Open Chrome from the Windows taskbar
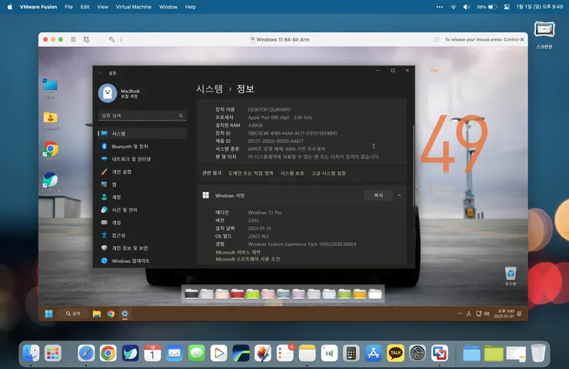Image resolution: width=569 pixels, height=369 pixels. [x=111, y=314]
